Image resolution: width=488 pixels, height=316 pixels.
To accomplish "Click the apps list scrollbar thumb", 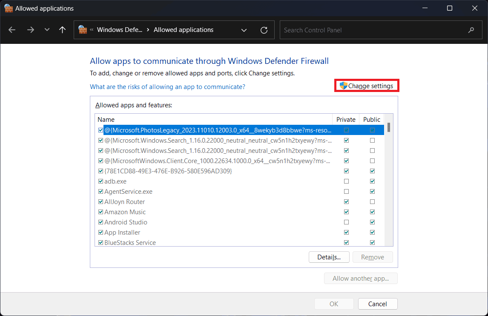I will click(x=389, y=127).
